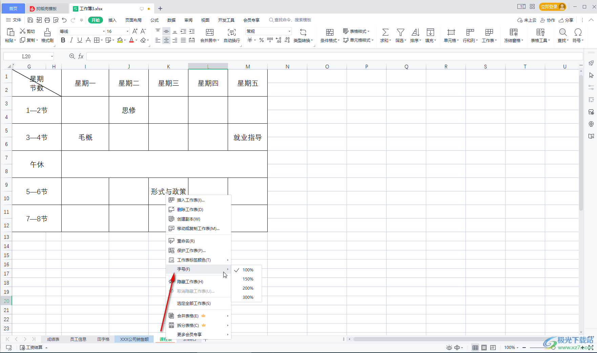The width and height of the screenshot is (597, 353).
Task: Click the insert function fx icon
Action: [81, 56]
